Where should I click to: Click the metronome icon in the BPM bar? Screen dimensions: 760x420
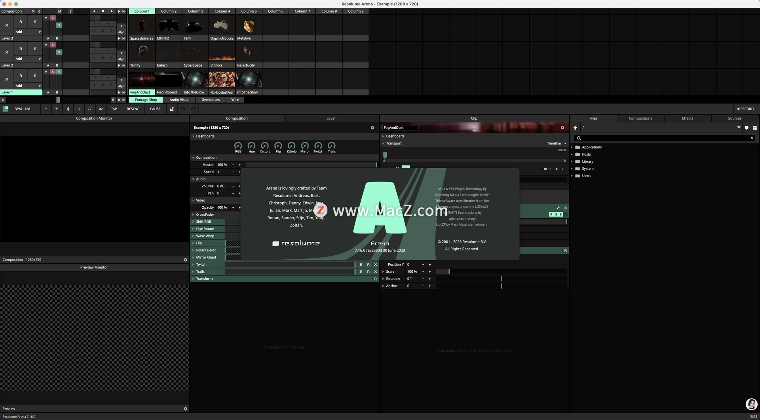coord(172,109)
